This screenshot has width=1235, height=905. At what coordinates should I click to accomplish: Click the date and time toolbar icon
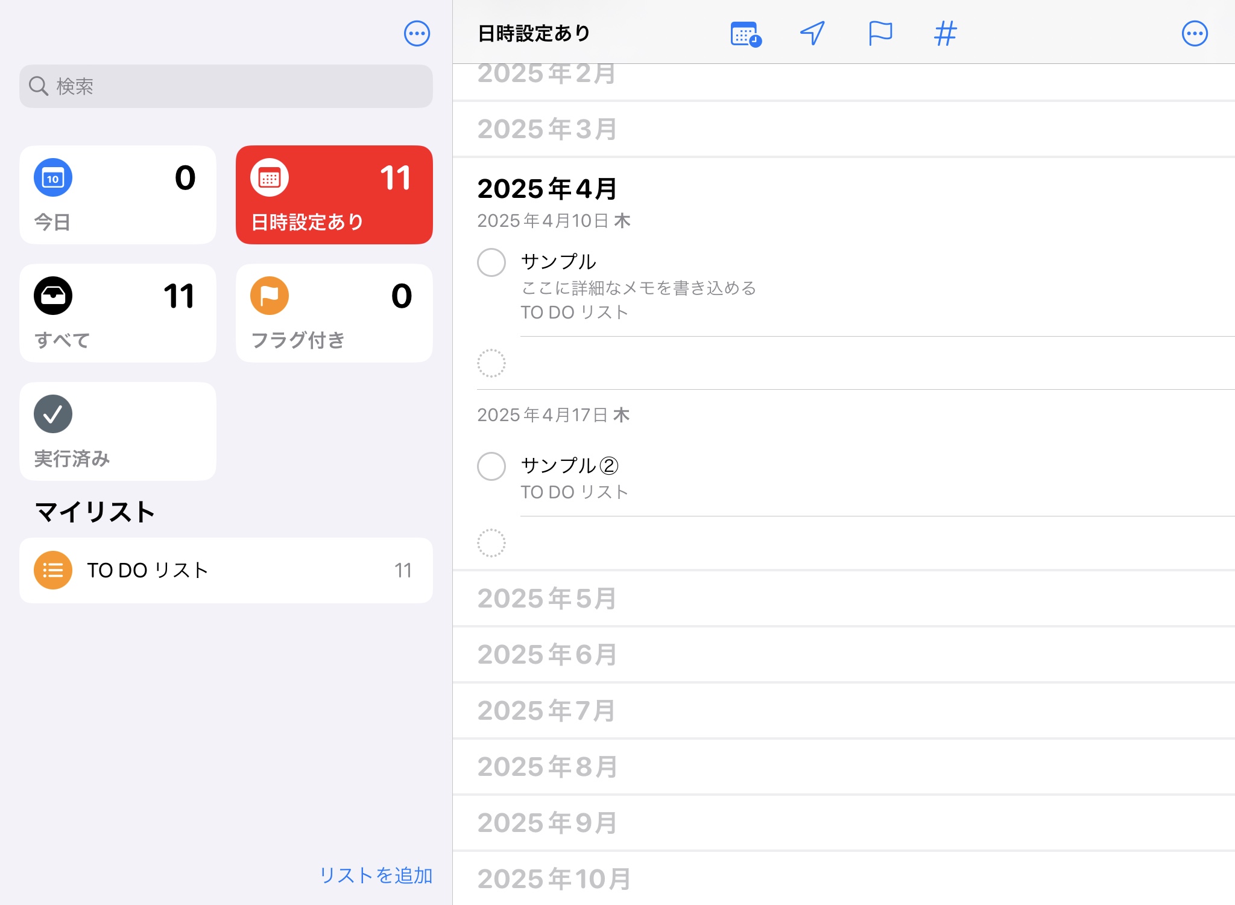tap(745, 34)
